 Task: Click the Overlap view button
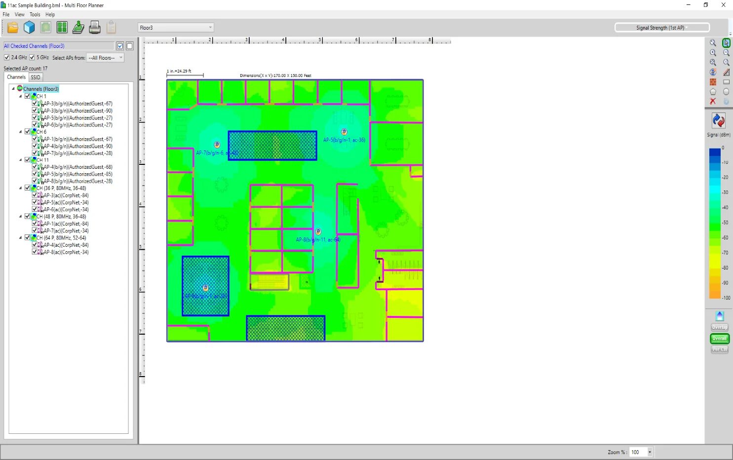pos(720,327)
